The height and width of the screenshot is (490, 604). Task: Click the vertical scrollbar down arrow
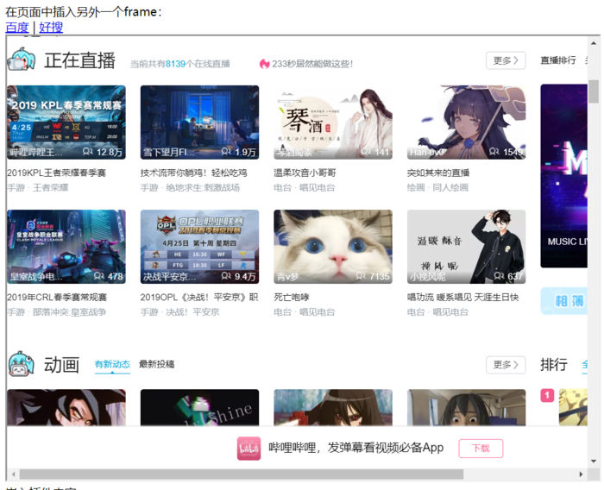click(594, 462)
